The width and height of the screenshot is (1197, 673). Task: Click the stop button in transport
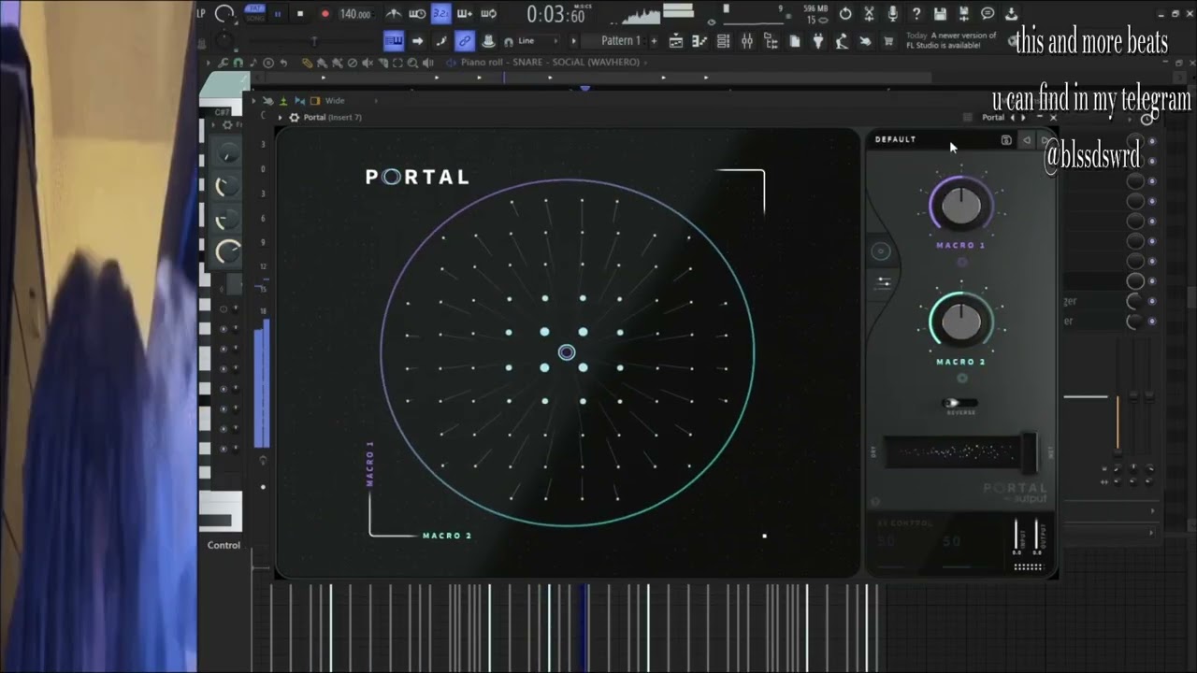pos(300,14)
